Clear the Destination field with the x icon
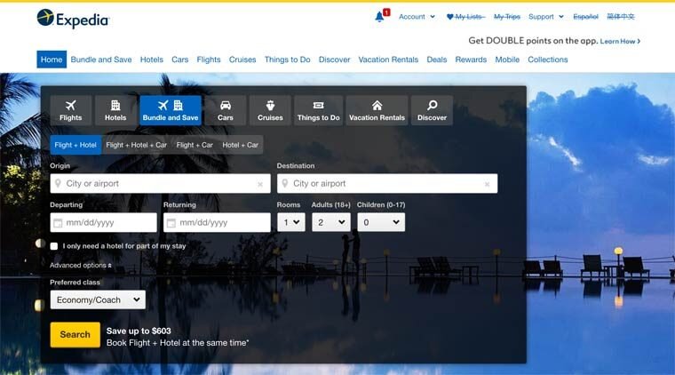 pyautogui.click(x=487, y=184)
